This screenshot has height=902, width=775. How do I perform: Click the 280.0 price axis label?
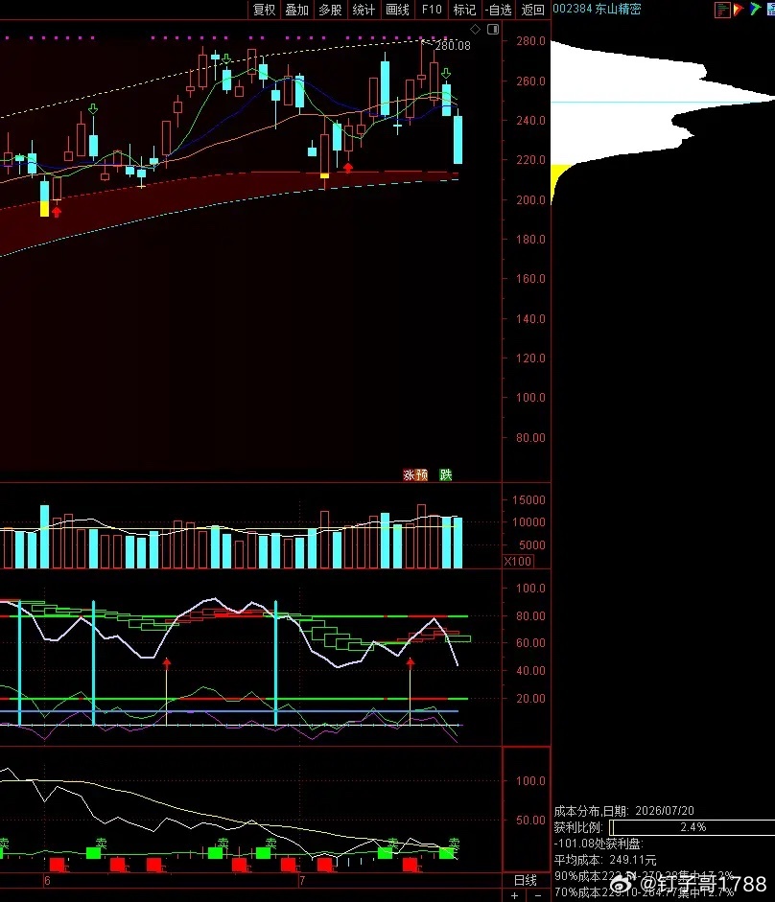tap(530, 41)
